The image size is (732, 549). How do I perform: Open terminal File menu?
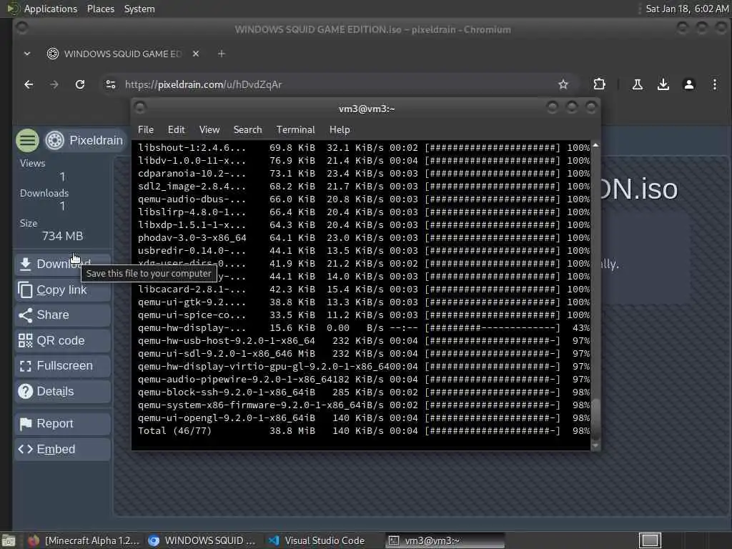pos(146,130)
